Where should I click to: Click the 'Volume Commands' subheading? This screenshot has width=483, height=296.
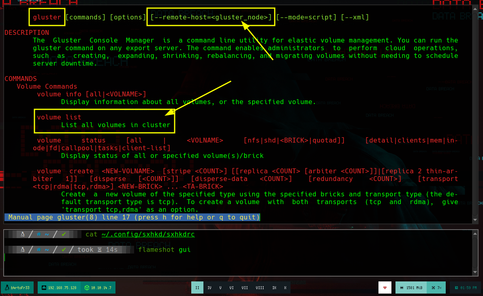pos(47,87)
